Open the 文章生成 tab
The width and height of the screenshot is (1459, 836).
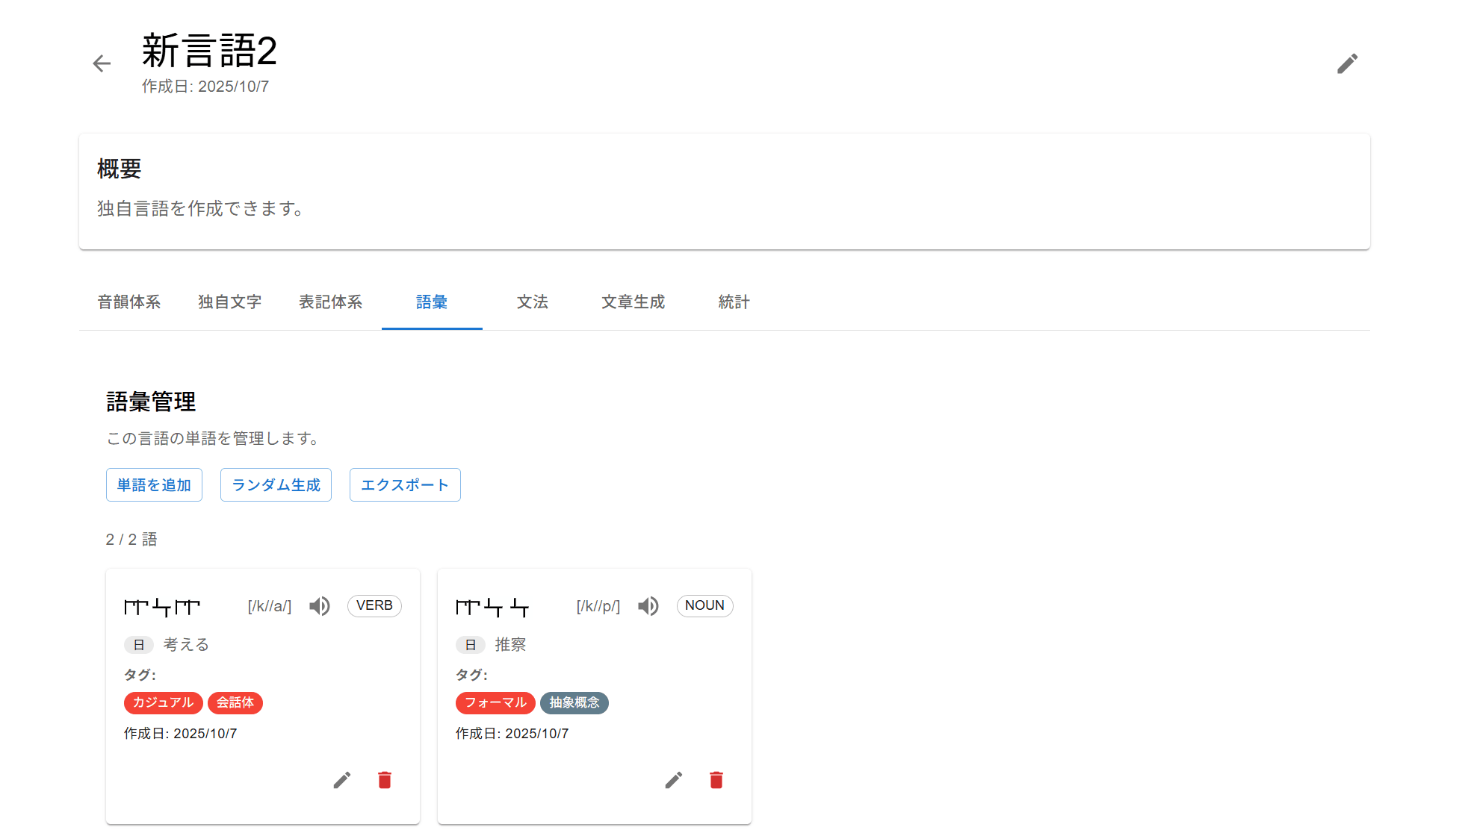(x=634, y=302)
